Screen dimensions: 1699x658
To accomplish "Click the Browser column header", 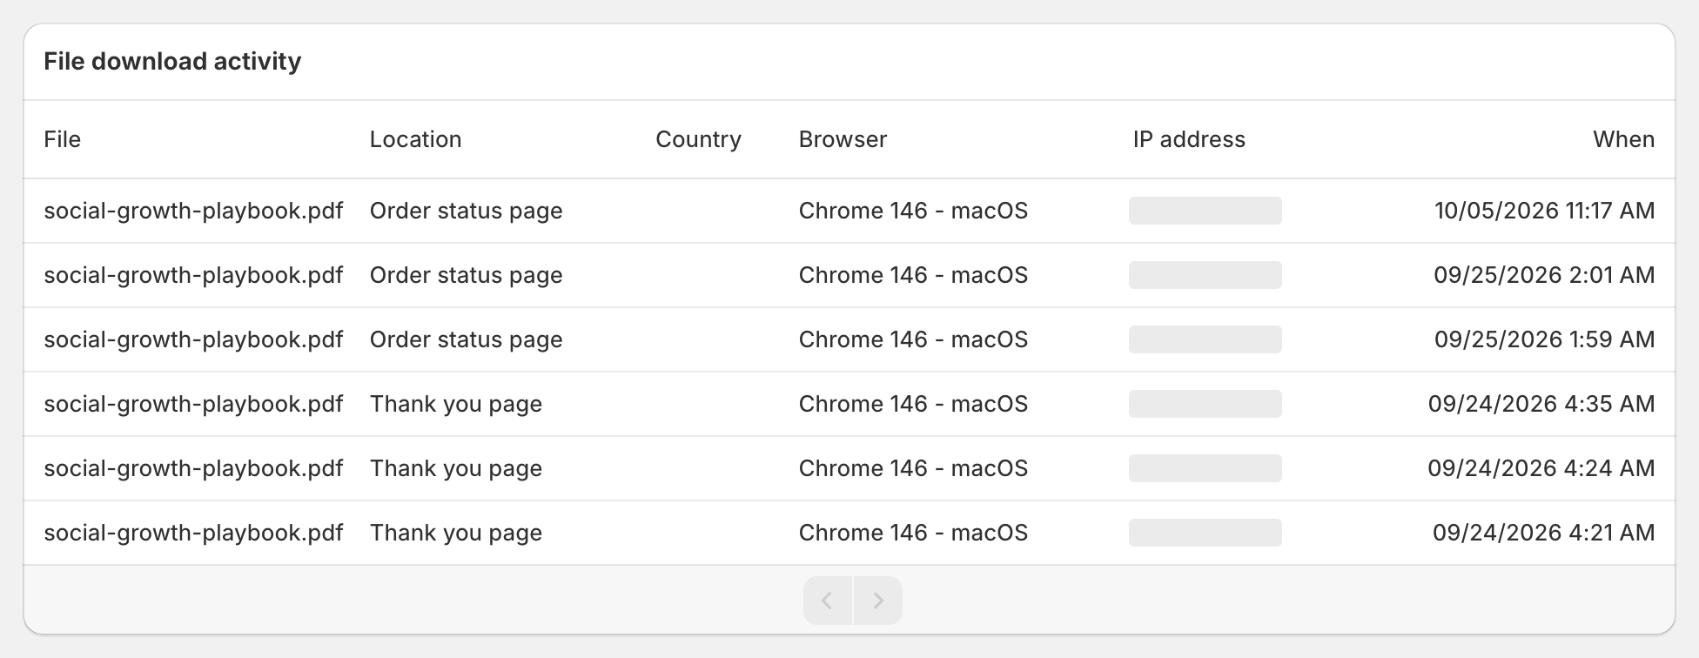I will click(x=843, y=139).
